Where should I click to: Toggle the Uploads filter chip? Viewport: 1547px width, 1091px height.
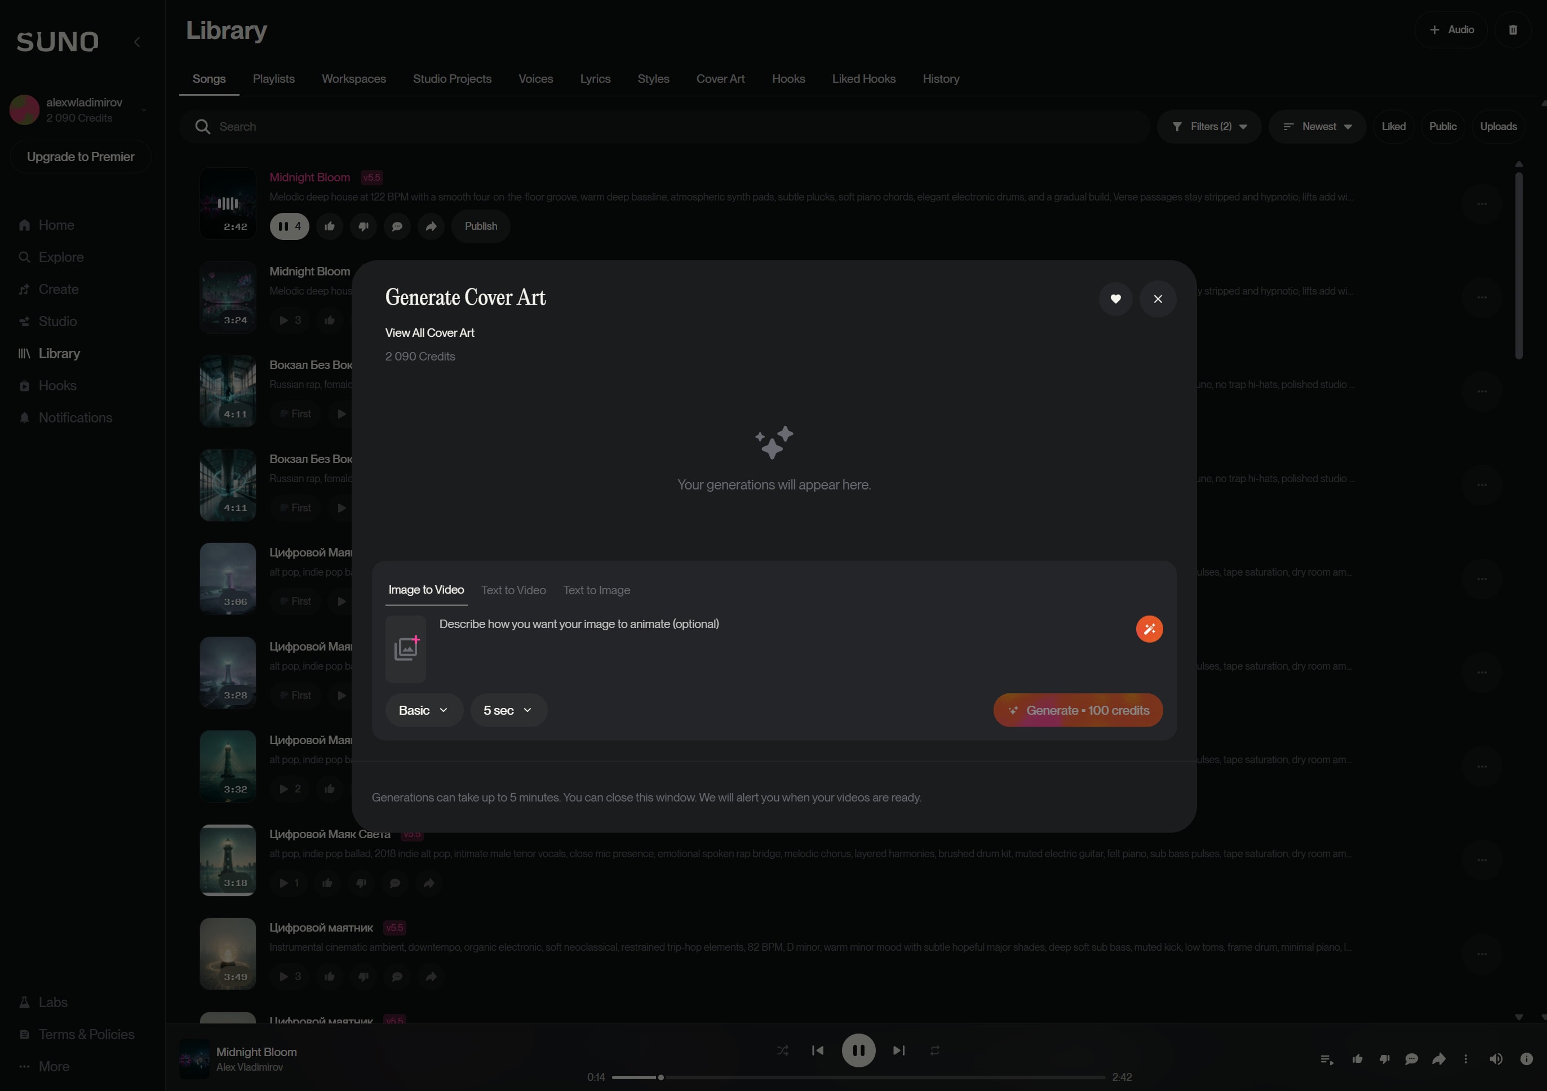1498,127
